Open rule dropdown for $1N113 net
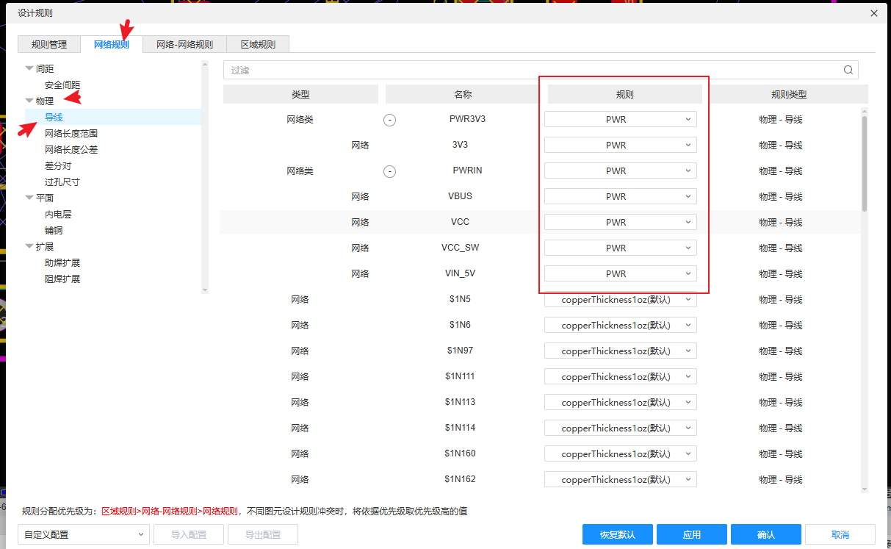 (621, 402)
